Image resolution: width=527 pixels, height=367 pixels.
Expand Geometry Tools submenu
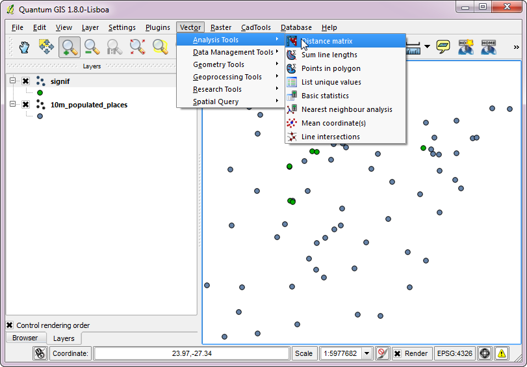coord(231,64)
